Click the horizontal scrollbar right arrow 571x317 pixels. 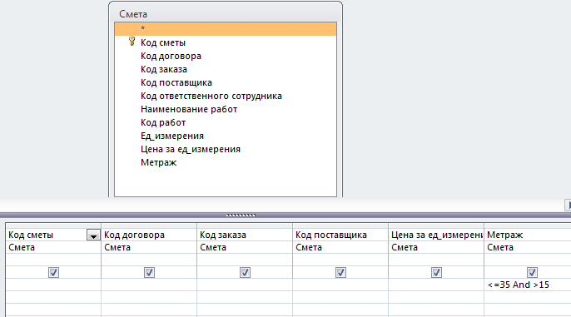coord(568,205)
